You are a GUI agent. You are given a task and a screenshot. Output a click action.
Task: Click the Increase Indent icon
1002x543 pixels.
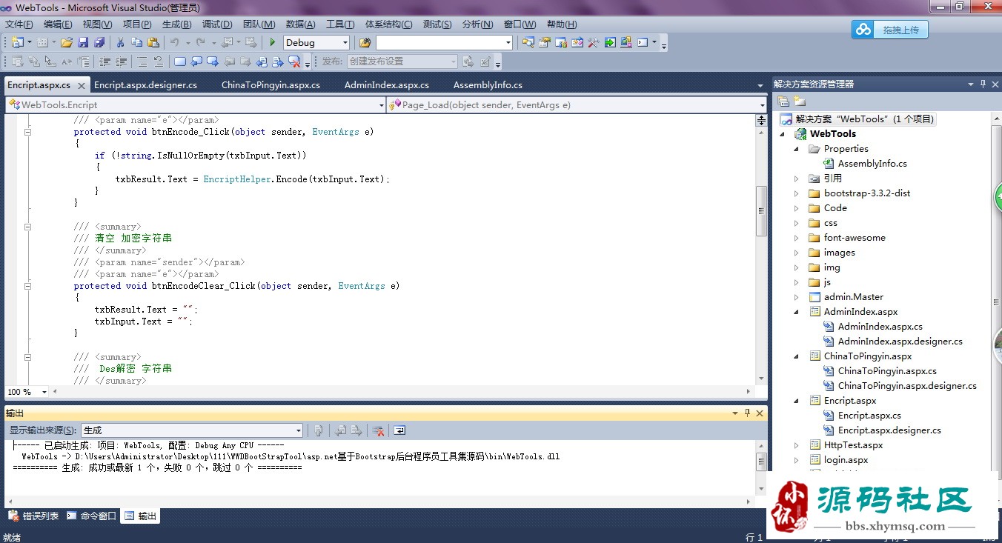click(121, 61)
